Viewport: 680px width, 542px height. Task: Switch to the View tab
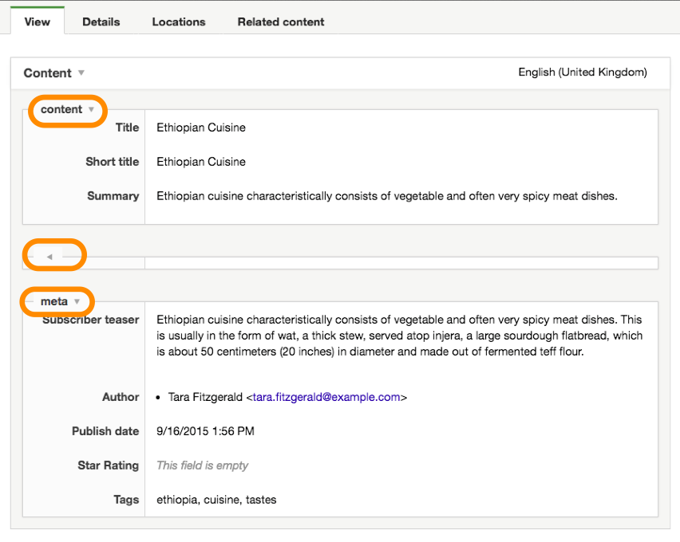38,22
